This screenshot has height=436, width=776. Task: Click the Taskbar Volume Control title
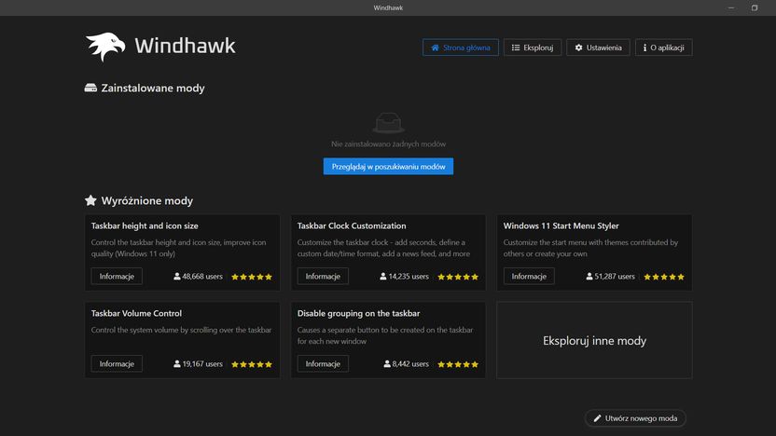click(x=136, y=313)
